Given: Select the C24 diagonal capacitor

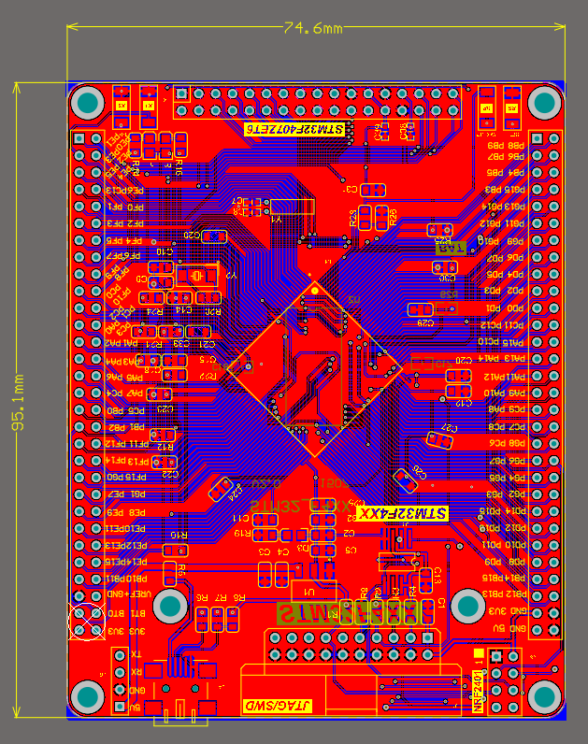Looking at the screenshot, I should [221, 490].
